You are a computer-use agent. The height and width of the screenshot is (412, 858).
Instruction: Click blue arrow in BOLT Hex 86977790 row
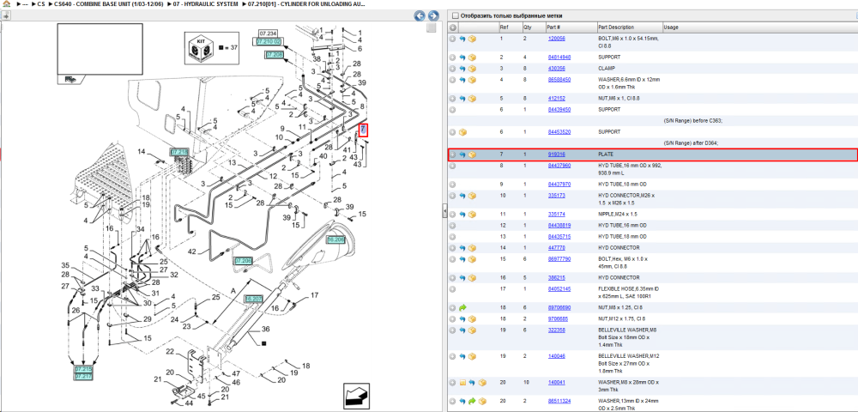pos(462,259)
